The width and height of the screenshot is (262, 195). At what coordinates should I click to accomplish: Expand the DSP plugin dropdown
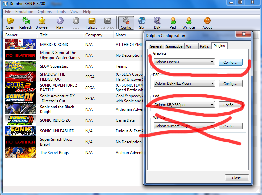tap(212, 83)
